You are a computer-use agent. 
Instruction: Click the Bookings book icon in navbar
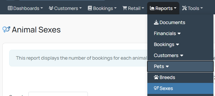pyautogui.click(x=90, y=8)
